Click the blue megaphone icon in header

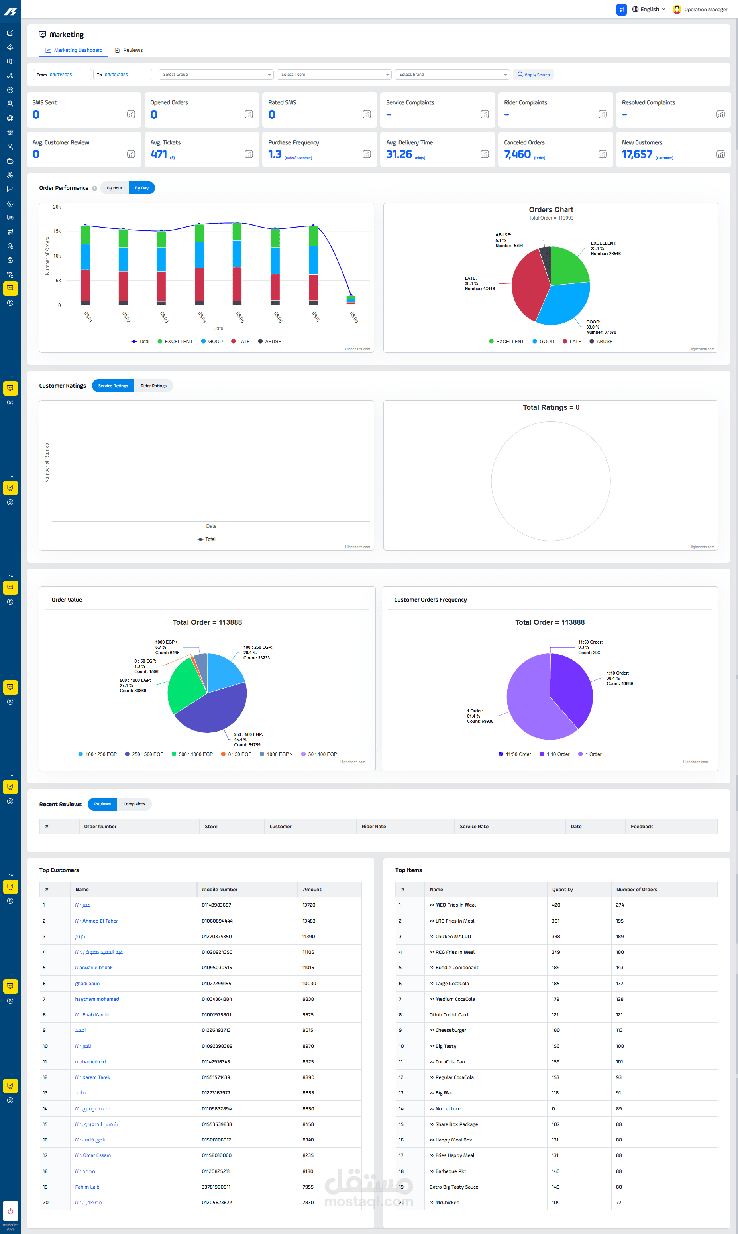[x=621, y=10]
